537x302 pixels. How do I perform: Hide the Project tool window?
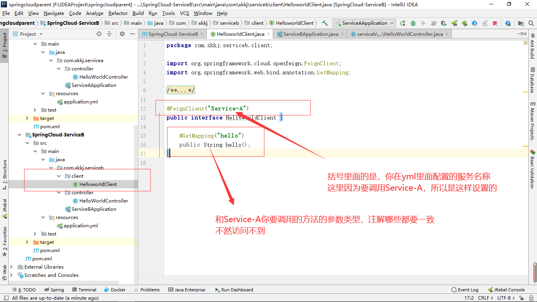tap(132, 34)
